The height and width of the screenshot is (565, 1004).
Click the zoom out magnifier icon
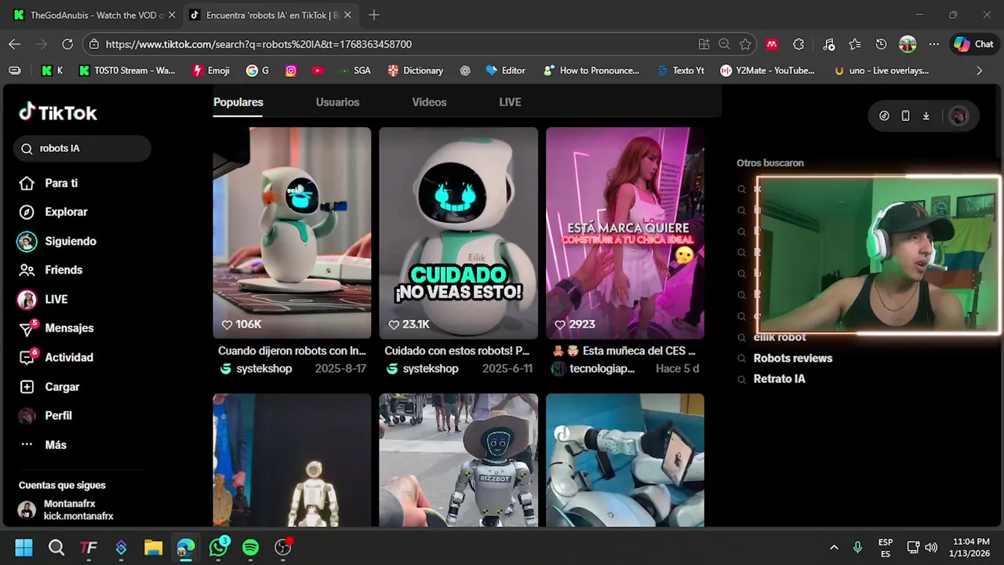click(724, 45)
